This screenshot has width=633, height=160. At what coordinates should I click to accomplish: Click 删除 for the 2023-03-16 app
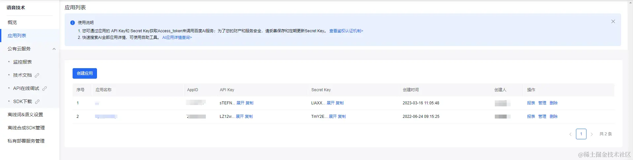(554, 103)
